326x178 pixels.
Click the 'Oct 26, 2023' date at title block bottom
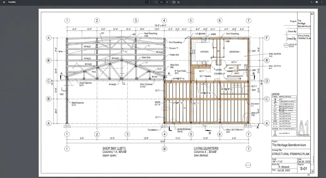pyautogui.click(x=284, y=170)
